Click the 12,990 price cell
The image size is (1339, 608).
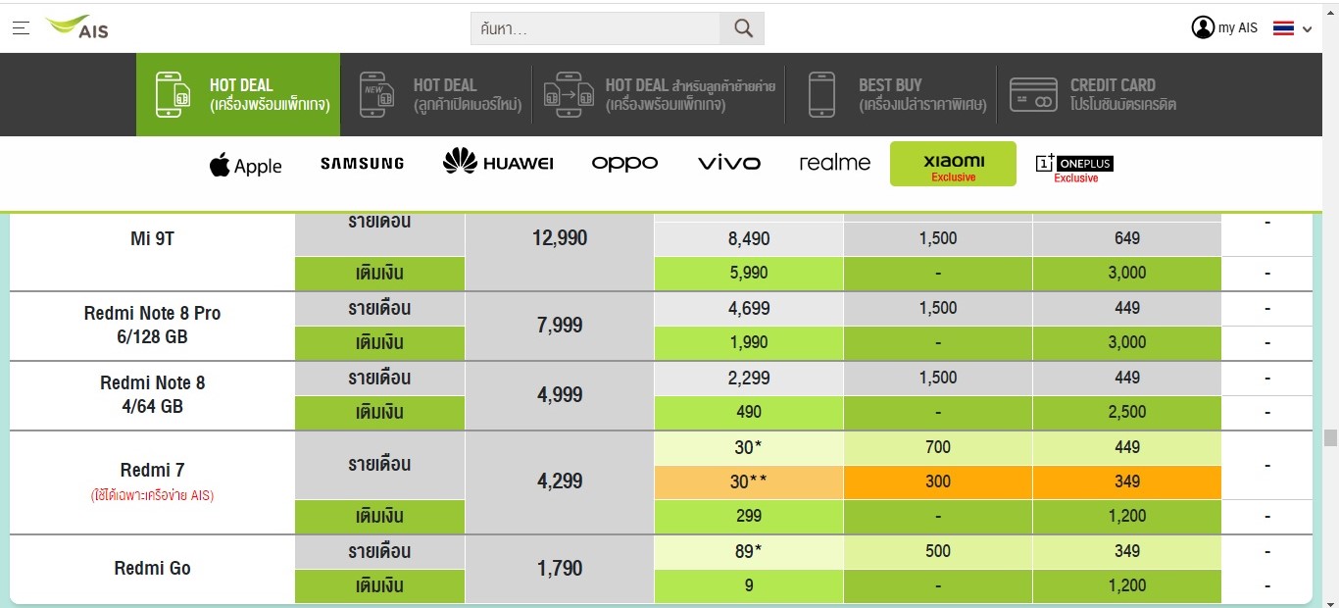tap(560, 238)
